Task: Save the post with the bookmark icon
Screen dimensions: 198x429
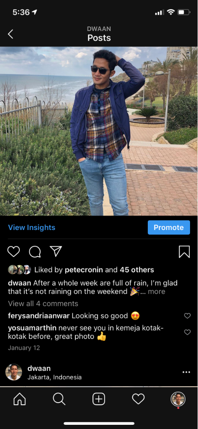Action: click(x=184, y=252)
